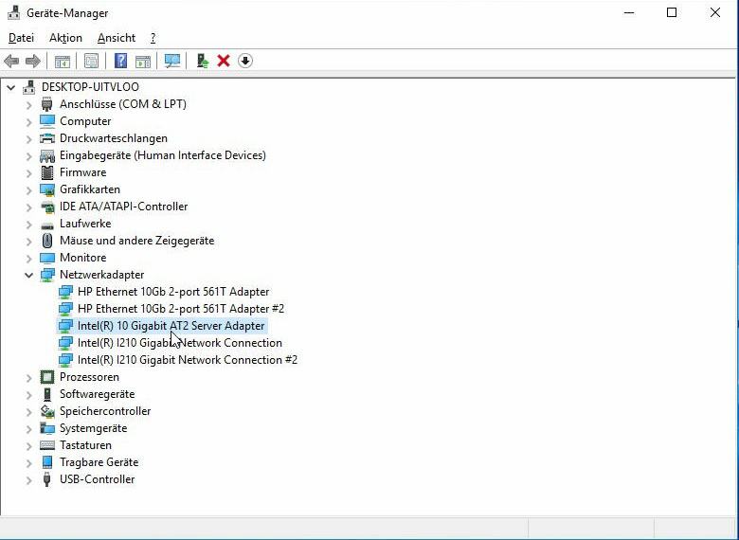Click the disable device down-arrow icon
739x540 pixels.
click(245, 61)
